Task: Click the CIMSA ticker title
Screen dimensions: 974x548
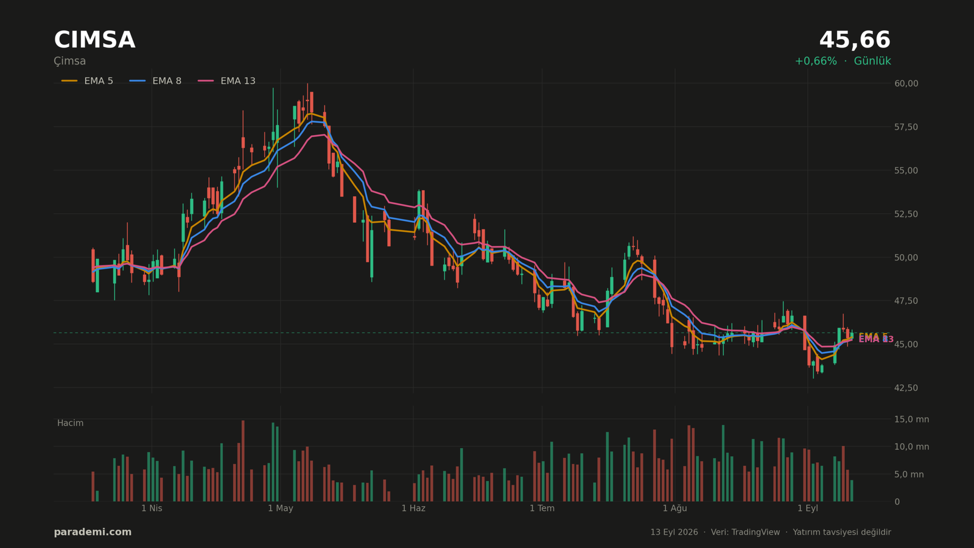Action: [x=94, y=40]
